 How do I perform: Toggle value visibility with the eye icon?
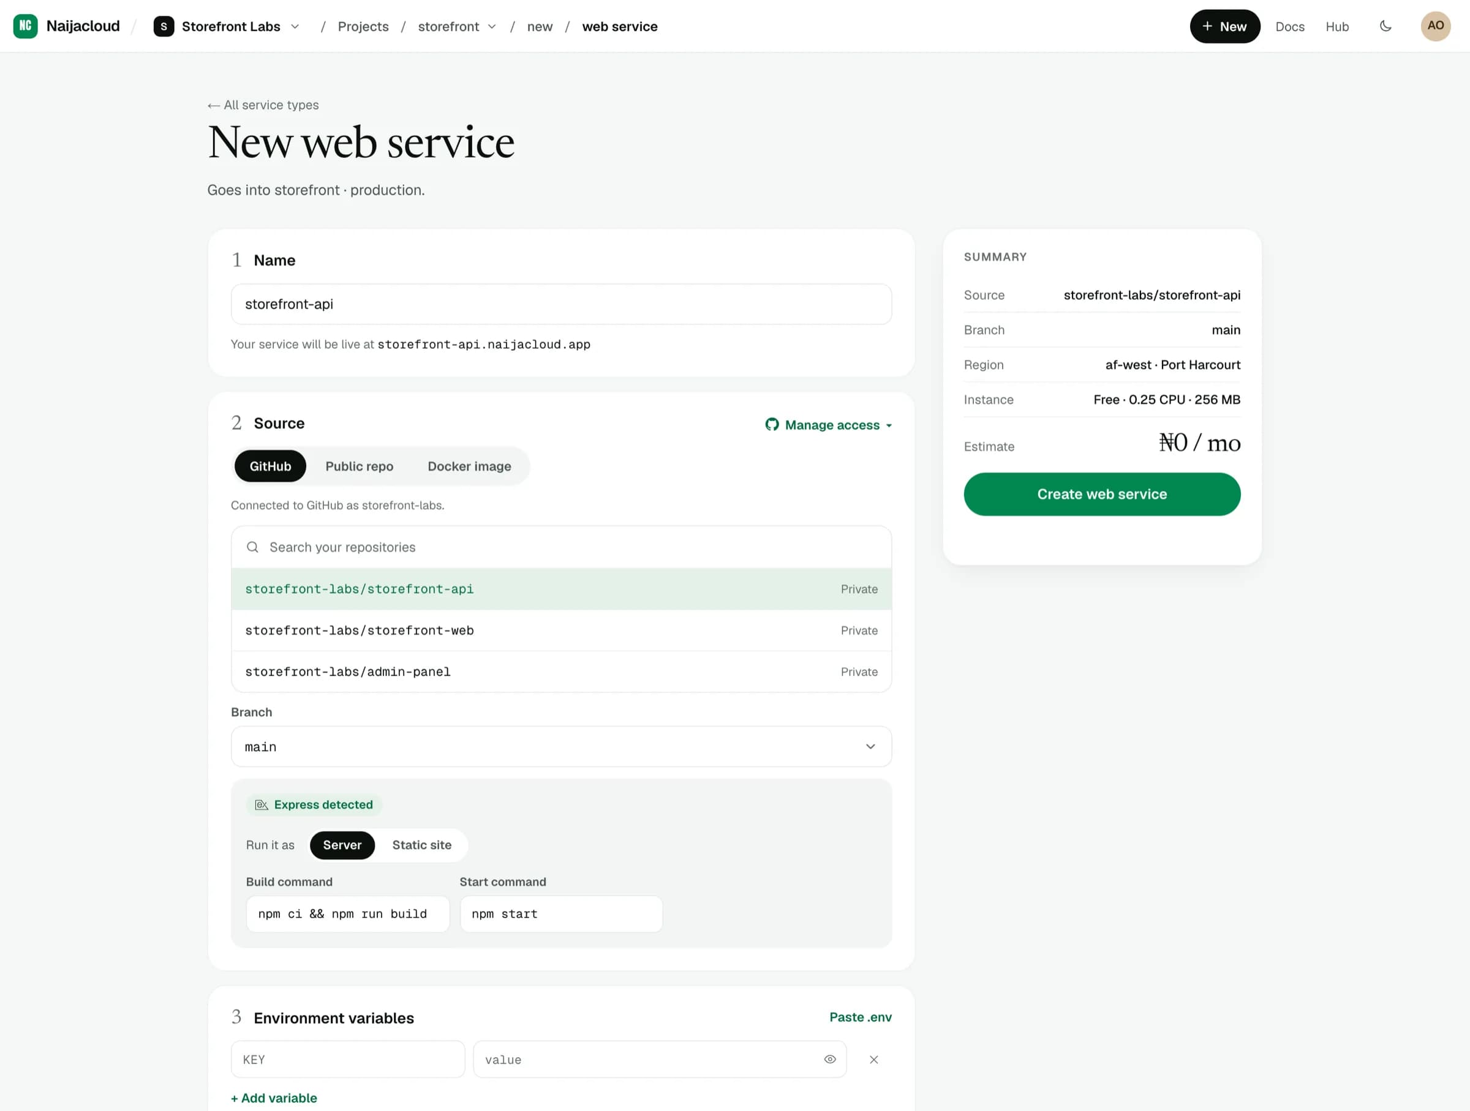pyautogui.click(x=830, y=1059)
